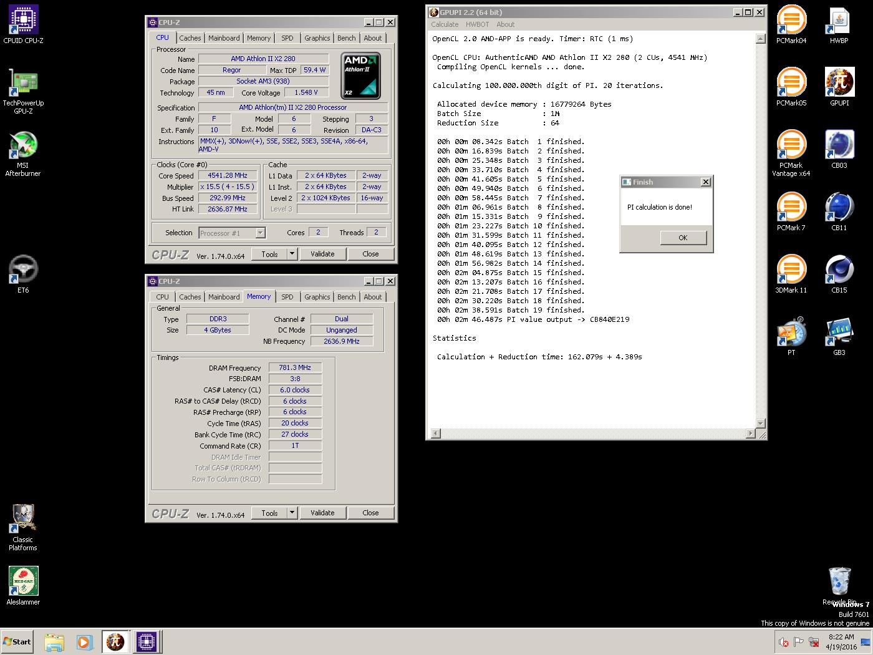Image resolution: width=873 pixels, height=655 pixels.
Task: Open the ET6 desktop shortcut
Action: pyautogui.click(x=23, y=274)
